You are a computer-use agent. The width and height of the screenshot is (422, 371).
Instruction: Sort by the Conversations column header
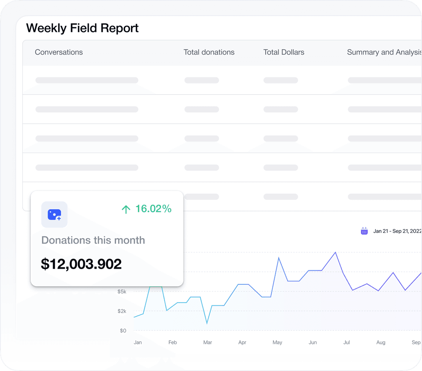point(59,52)
